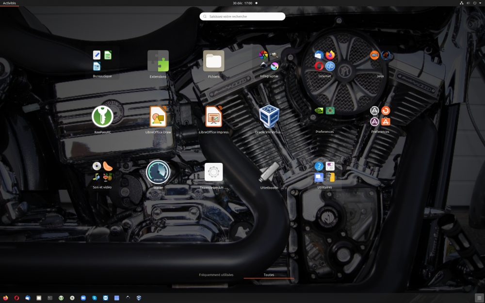
Task: Click the show applications grid button
Action: [x=479, y=298]
